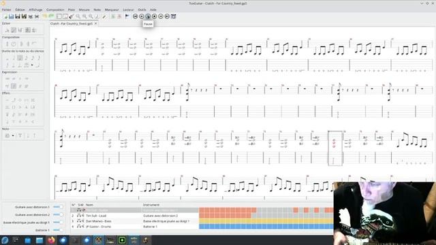Click the tied note icon in duration panel
Screen dimensions: 436x245
coord(38,65)
